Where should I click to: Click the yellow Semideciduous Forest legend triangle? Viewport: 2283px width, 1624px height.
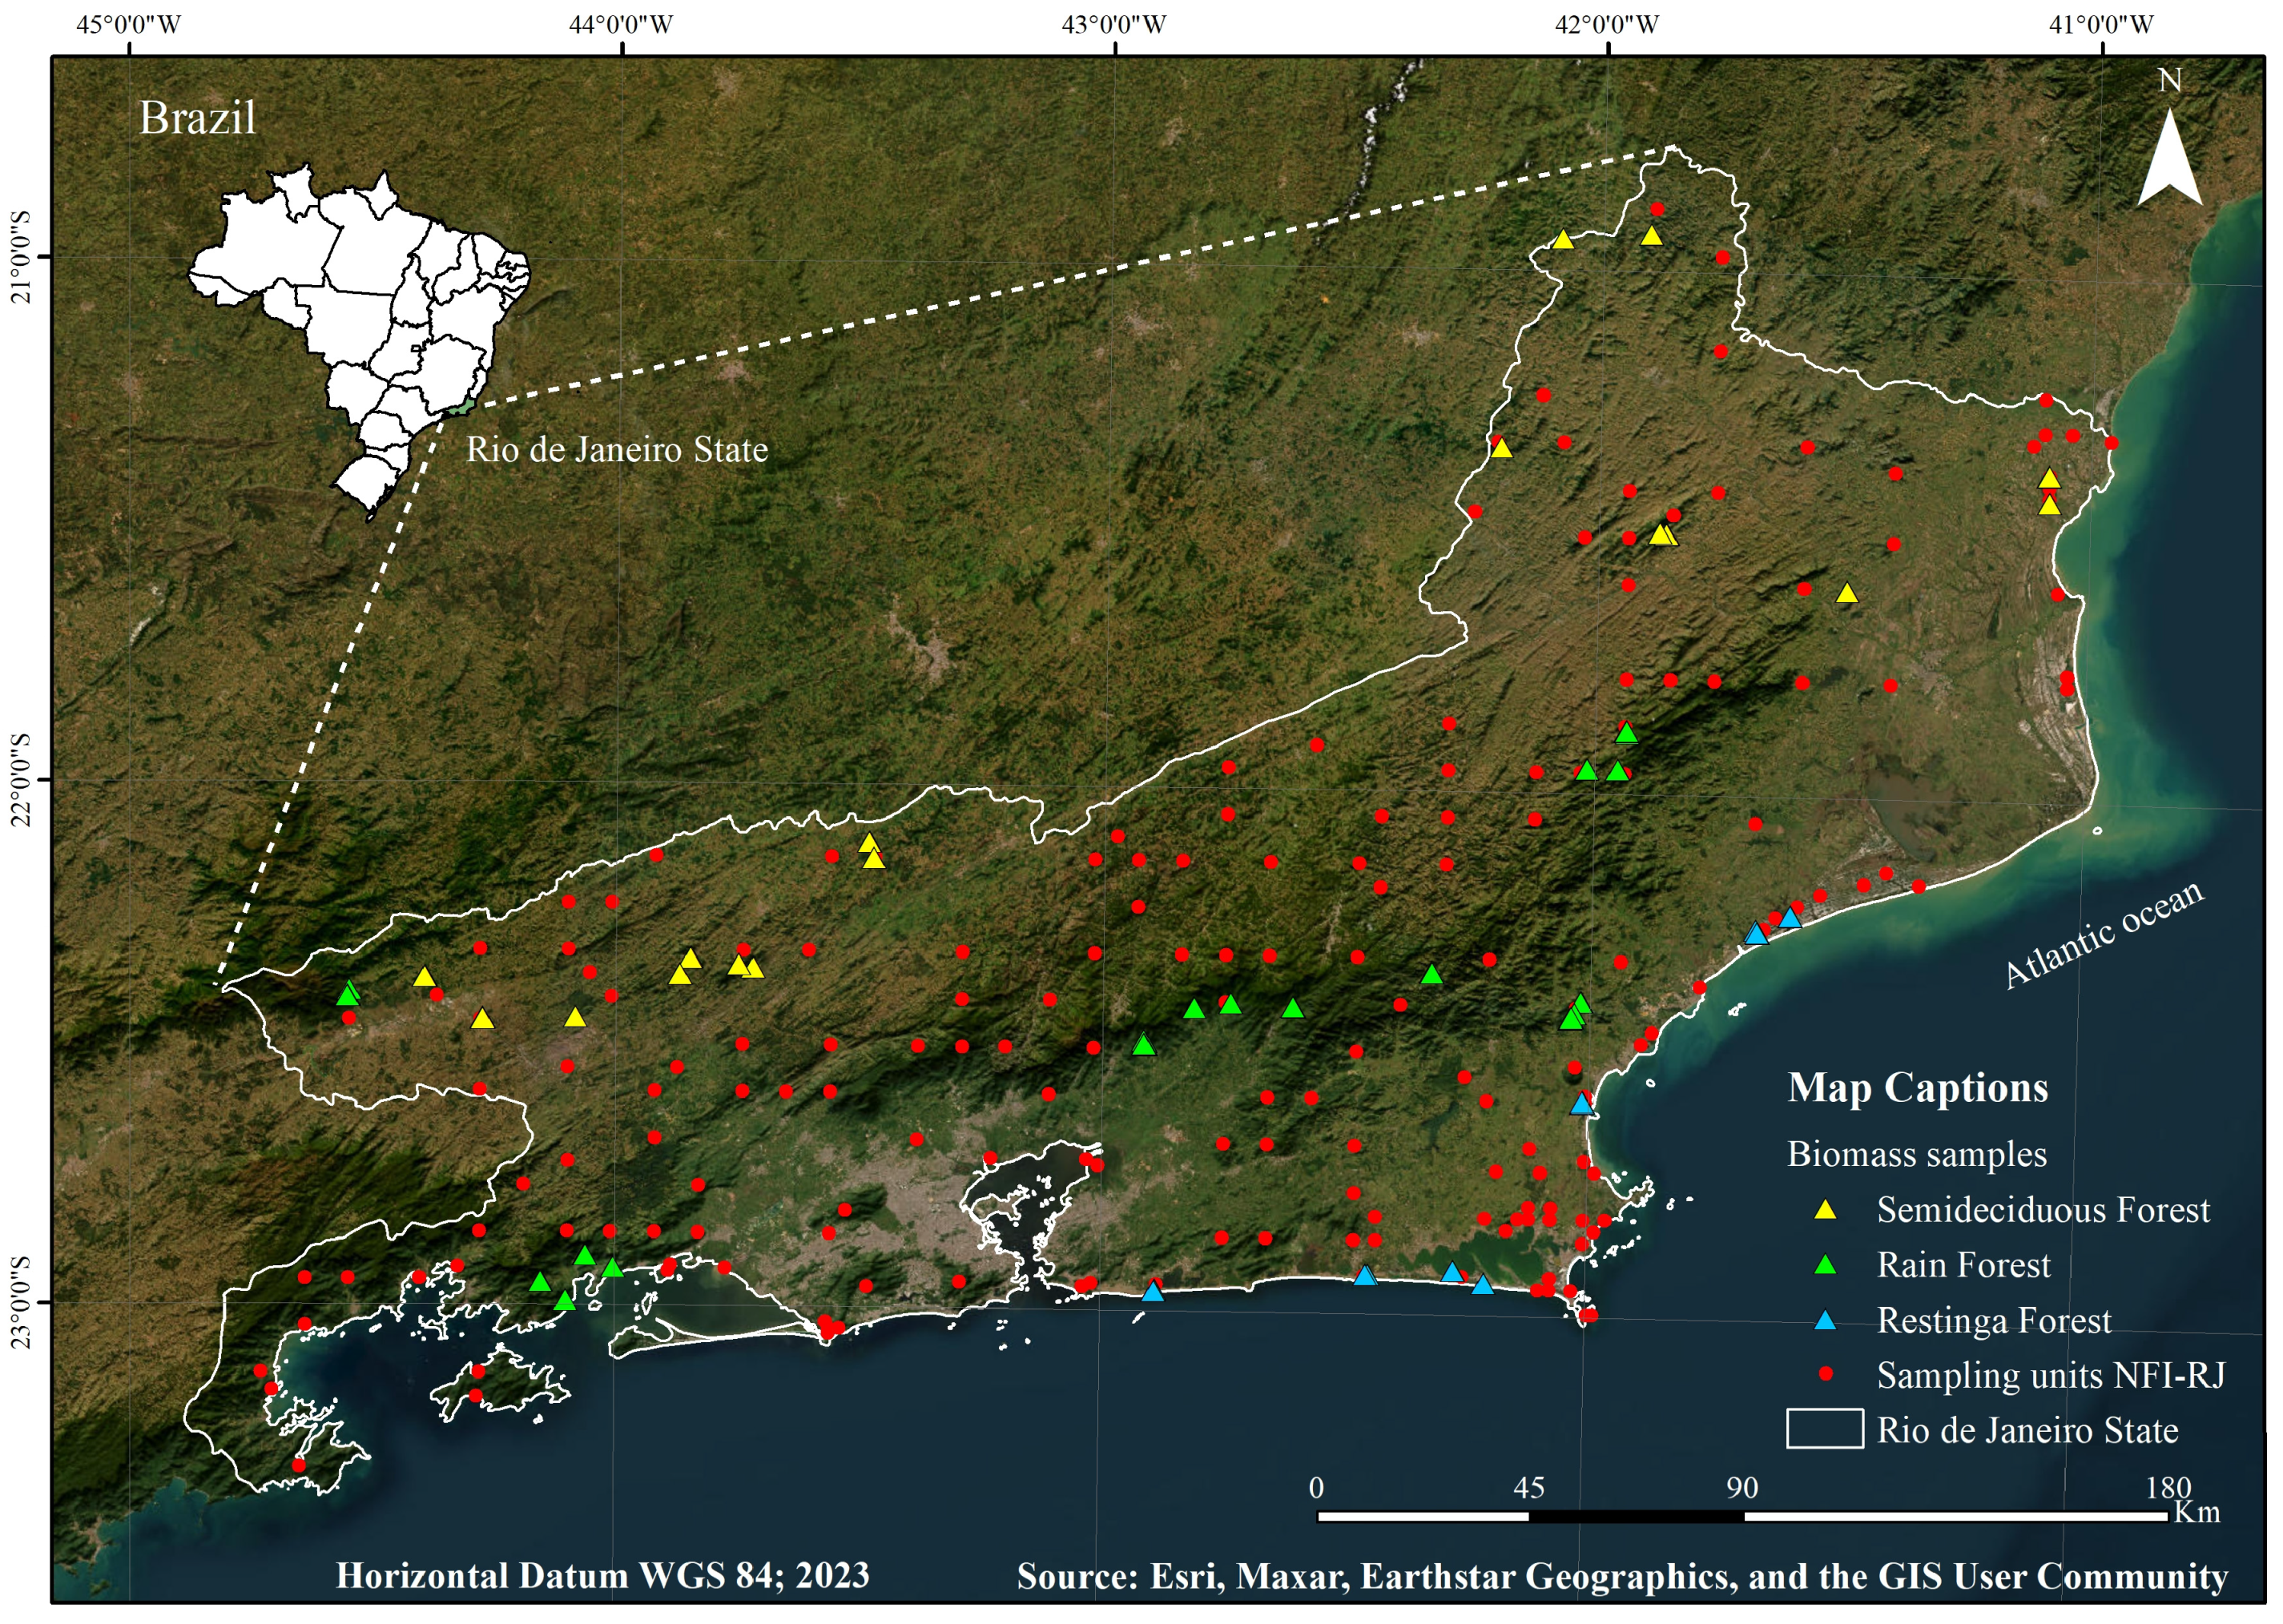(x=1825, y=1210)
